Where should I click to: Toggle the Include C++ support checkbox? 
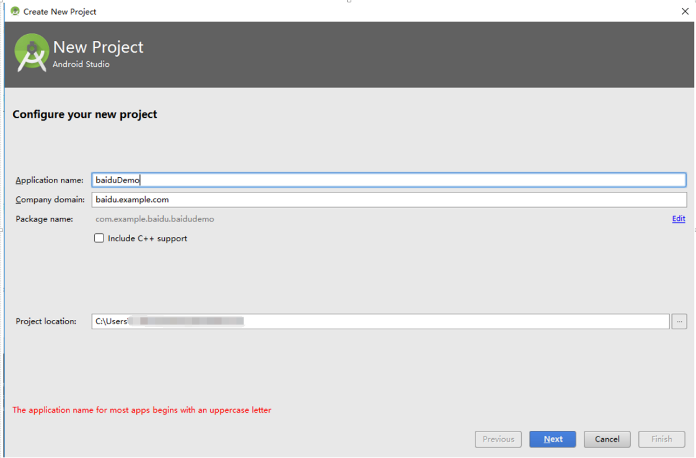(x=99, y=238)
